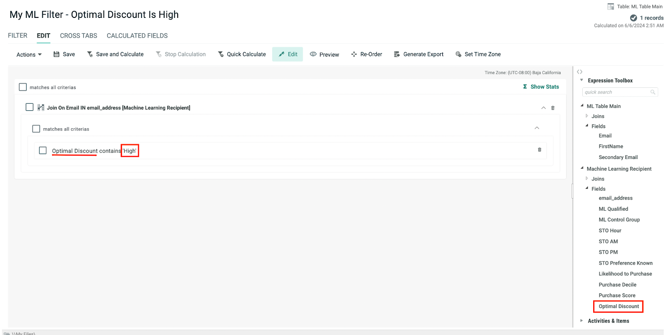The image size is (666, 335).
Task: Select the Optimal Discount contains checkbox
Action: pyautogui.click(x=43, y=150)
